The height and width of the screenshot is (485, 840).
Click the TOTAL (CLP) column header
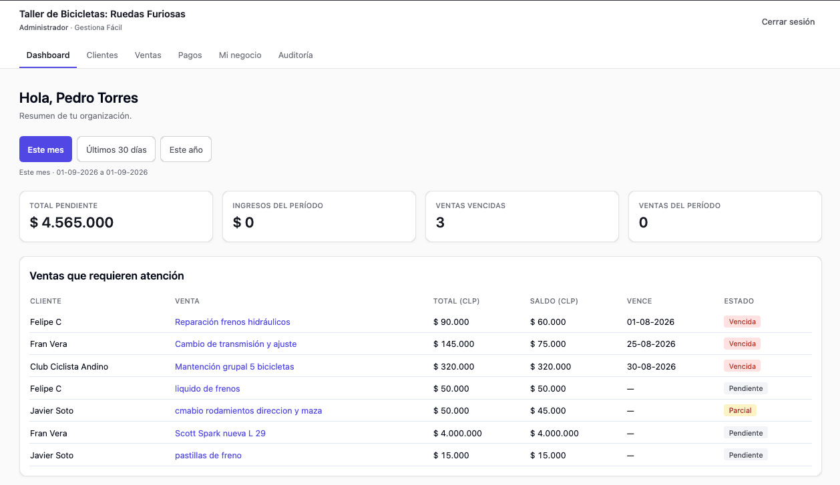[x=456, y=301]
